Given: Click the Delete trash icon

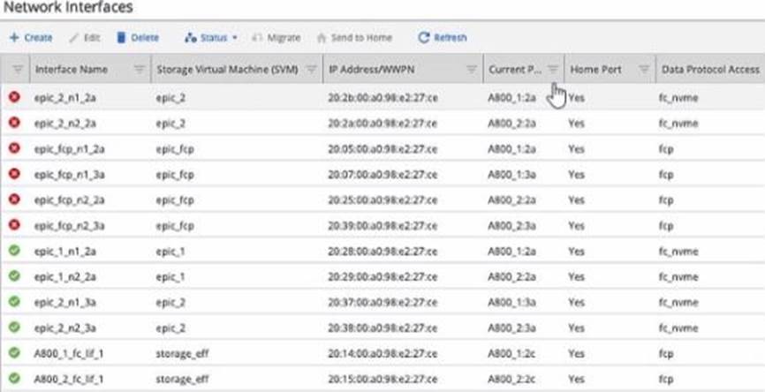Looking at the screenshot, I should pos(123,38).
